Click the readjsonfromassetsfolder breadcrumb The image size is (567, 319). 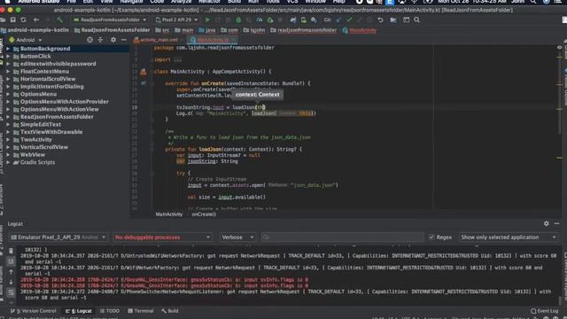point(303,30)
